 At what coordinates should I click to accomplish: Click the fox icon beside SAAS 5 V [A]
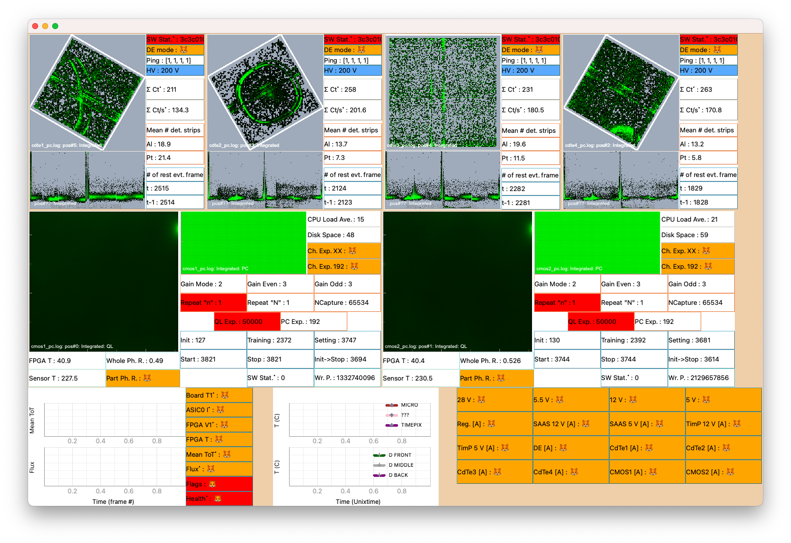tap(660, 424)
